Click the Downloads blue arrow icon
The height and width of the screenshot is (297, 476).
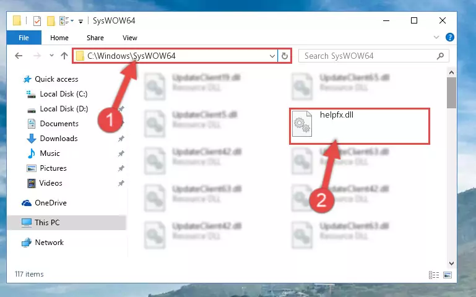[x=32, y=139]
